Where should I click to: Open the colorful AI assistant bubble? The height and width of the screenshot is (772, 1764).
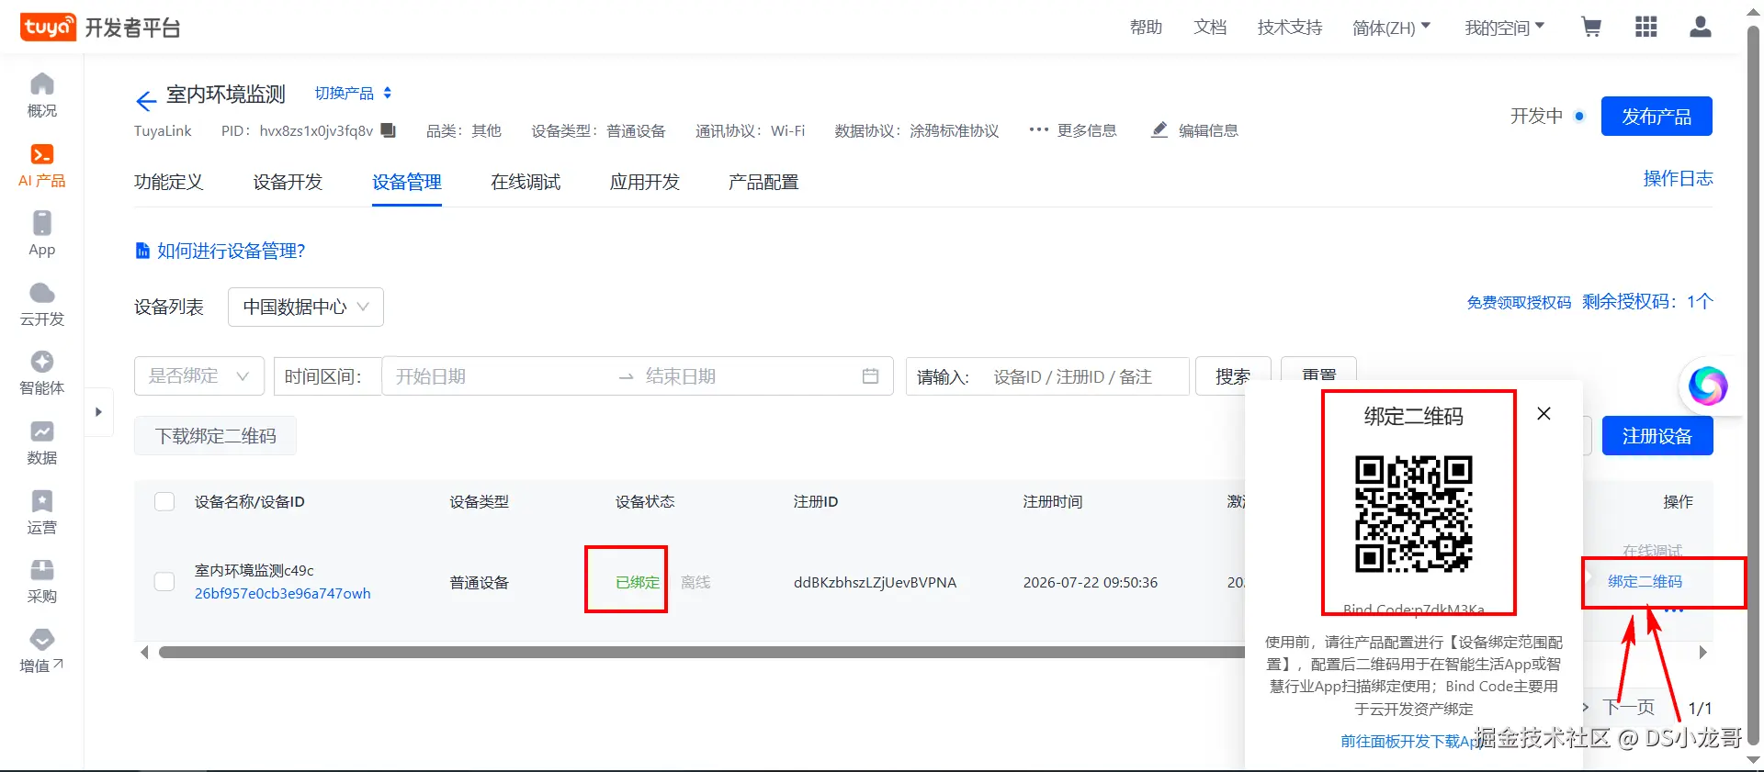(1707, 386)
